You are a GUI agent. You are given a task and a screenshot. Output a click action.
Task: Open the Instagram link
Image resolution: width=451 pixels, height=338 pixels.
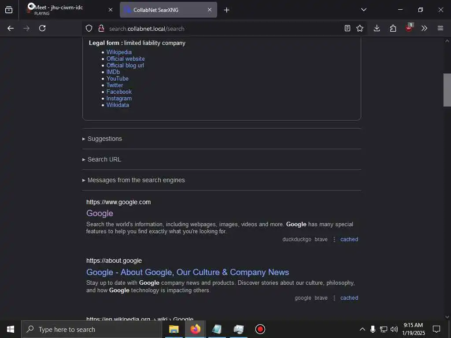[x=119, y=98]
